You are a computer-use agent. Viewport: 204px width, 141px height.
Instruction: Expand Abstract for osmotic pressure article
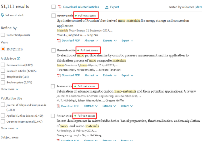pos(91,75)
